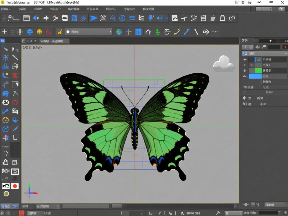Click the blue three-lines icon in top toolbar
The image size is (288, 216).
(132, 18)
